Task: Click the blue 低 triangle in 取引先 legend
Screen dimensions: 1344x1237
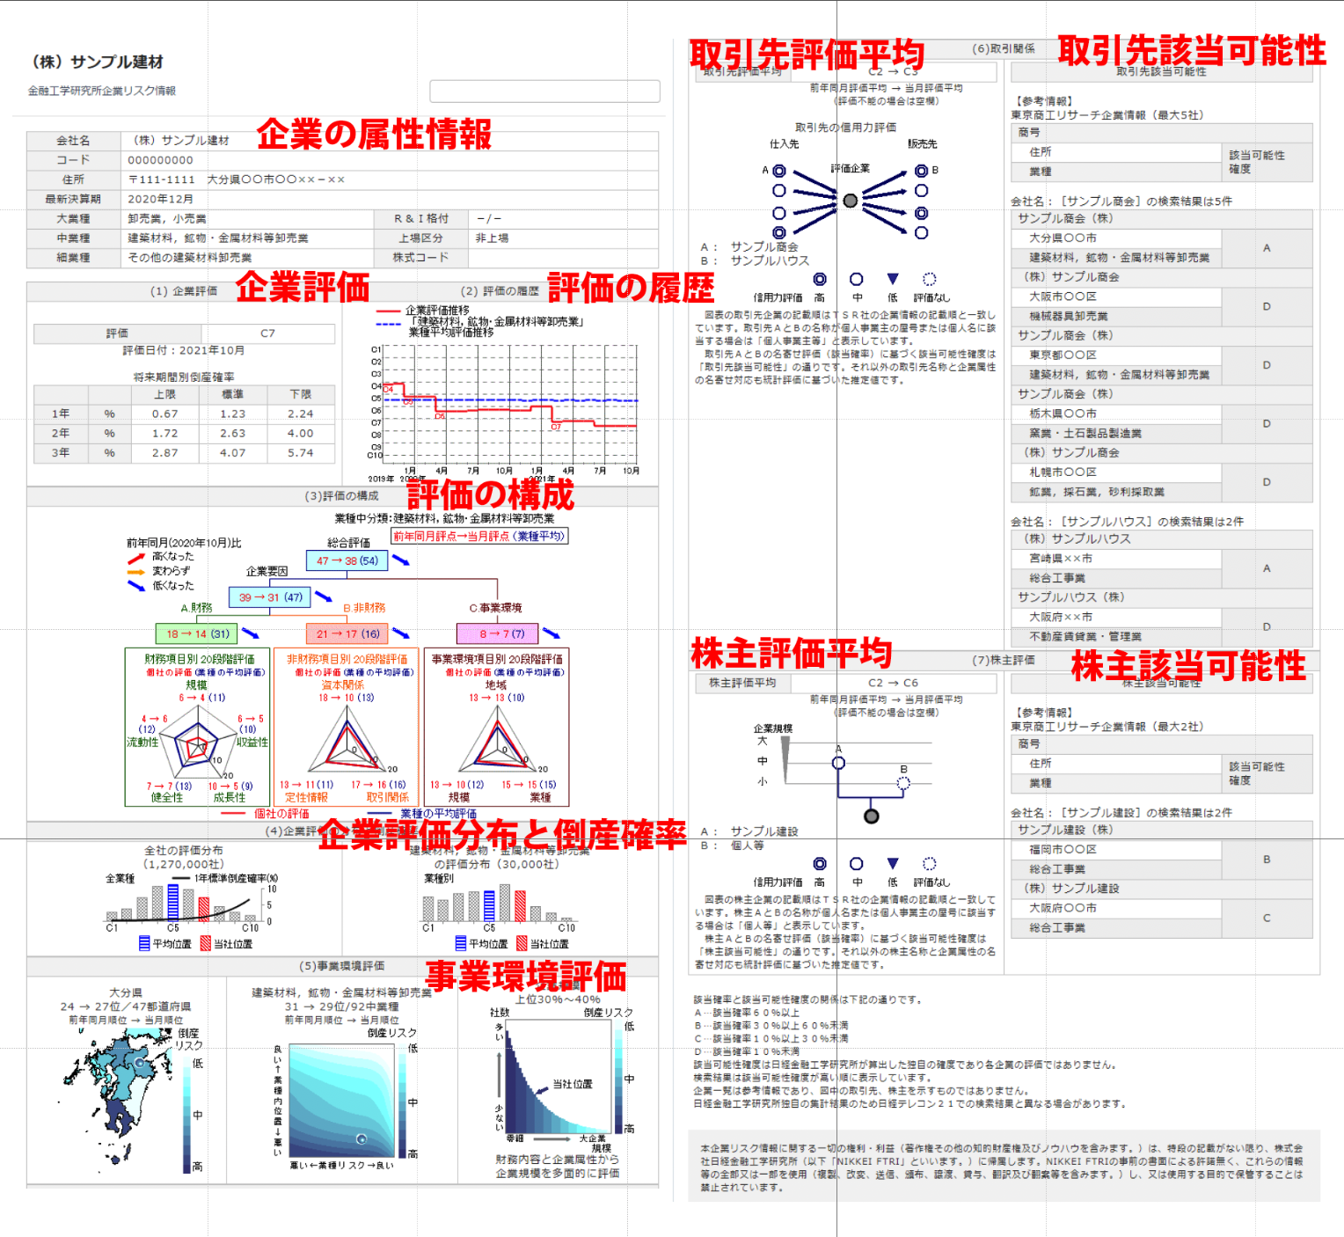Action: [893, 279]
